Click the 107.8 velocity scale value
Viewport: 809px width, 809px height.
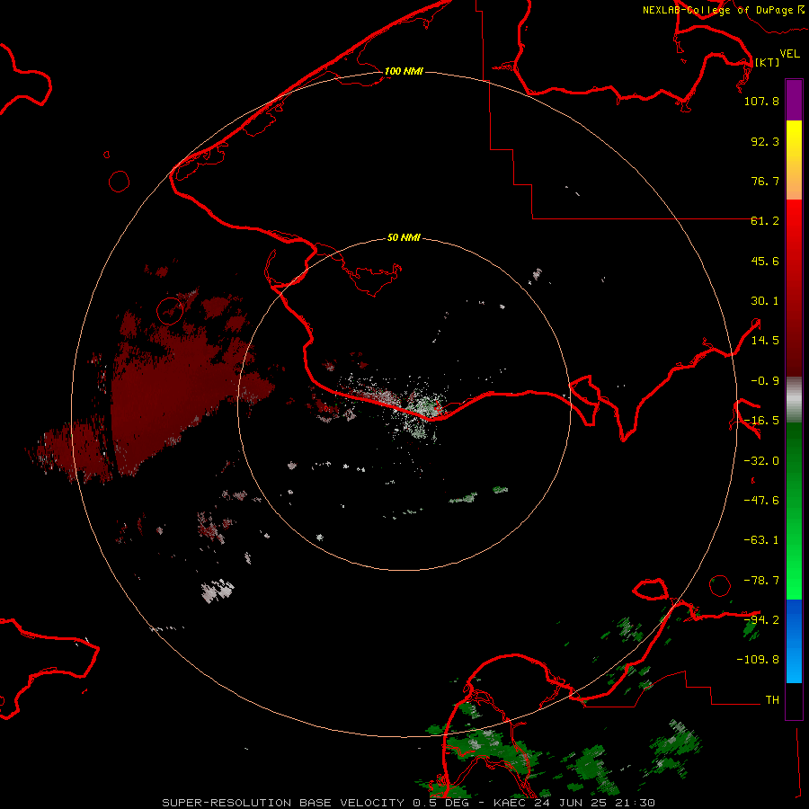pos(761,101)
